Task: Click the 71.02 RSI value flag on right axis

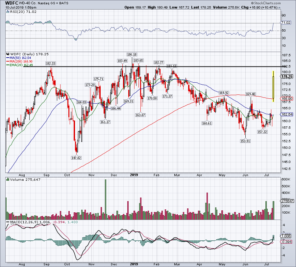Action: (285, 22)
